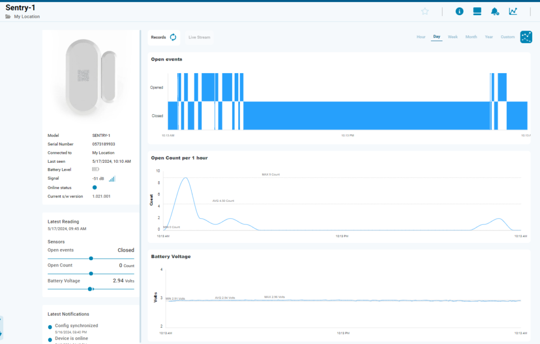Click the Sentry-1 device thumbnail image
Image resolution: width=540 pixels, height=344 pixels.
tap(90, 76)
